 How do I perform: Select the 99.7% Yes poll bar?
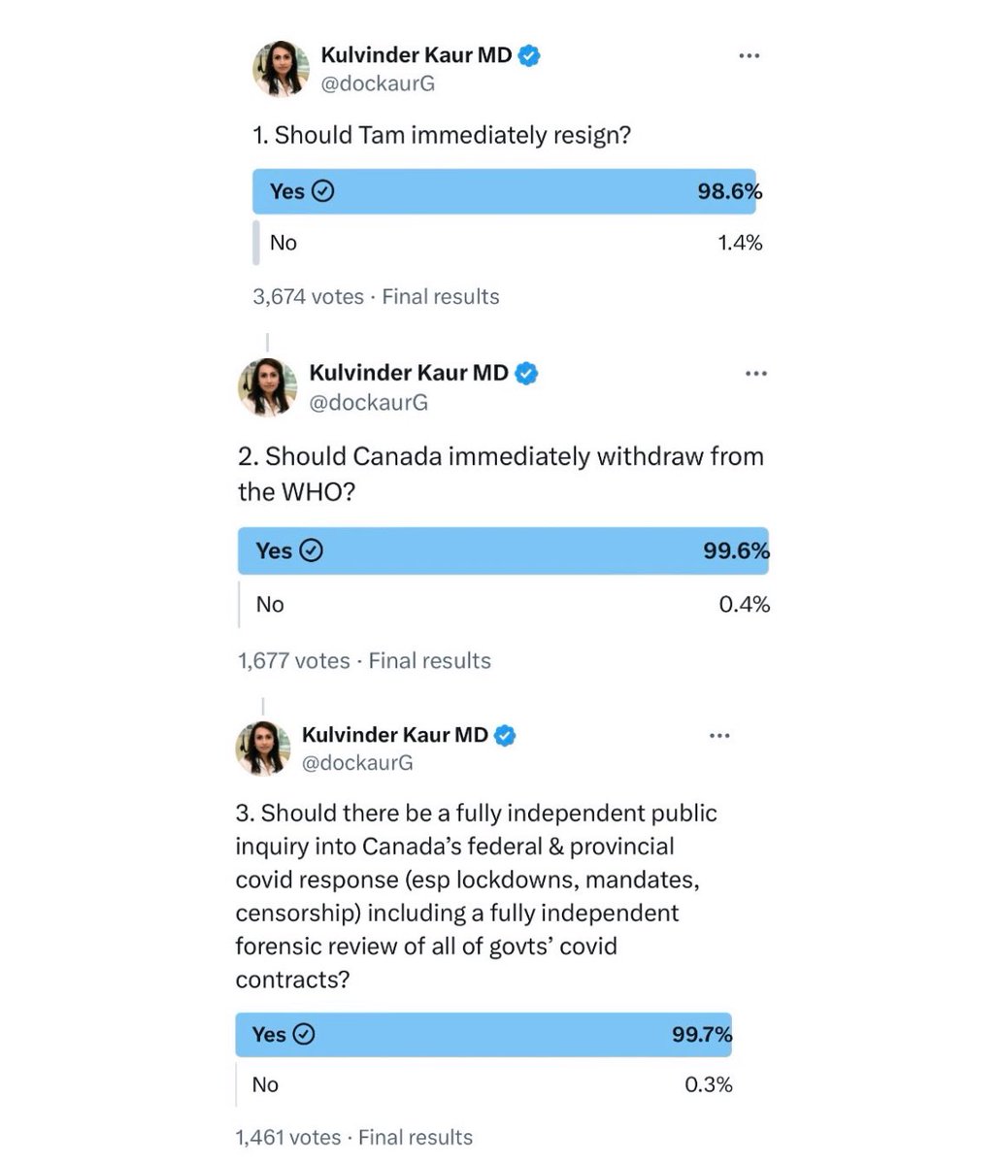click(483, 1035)
